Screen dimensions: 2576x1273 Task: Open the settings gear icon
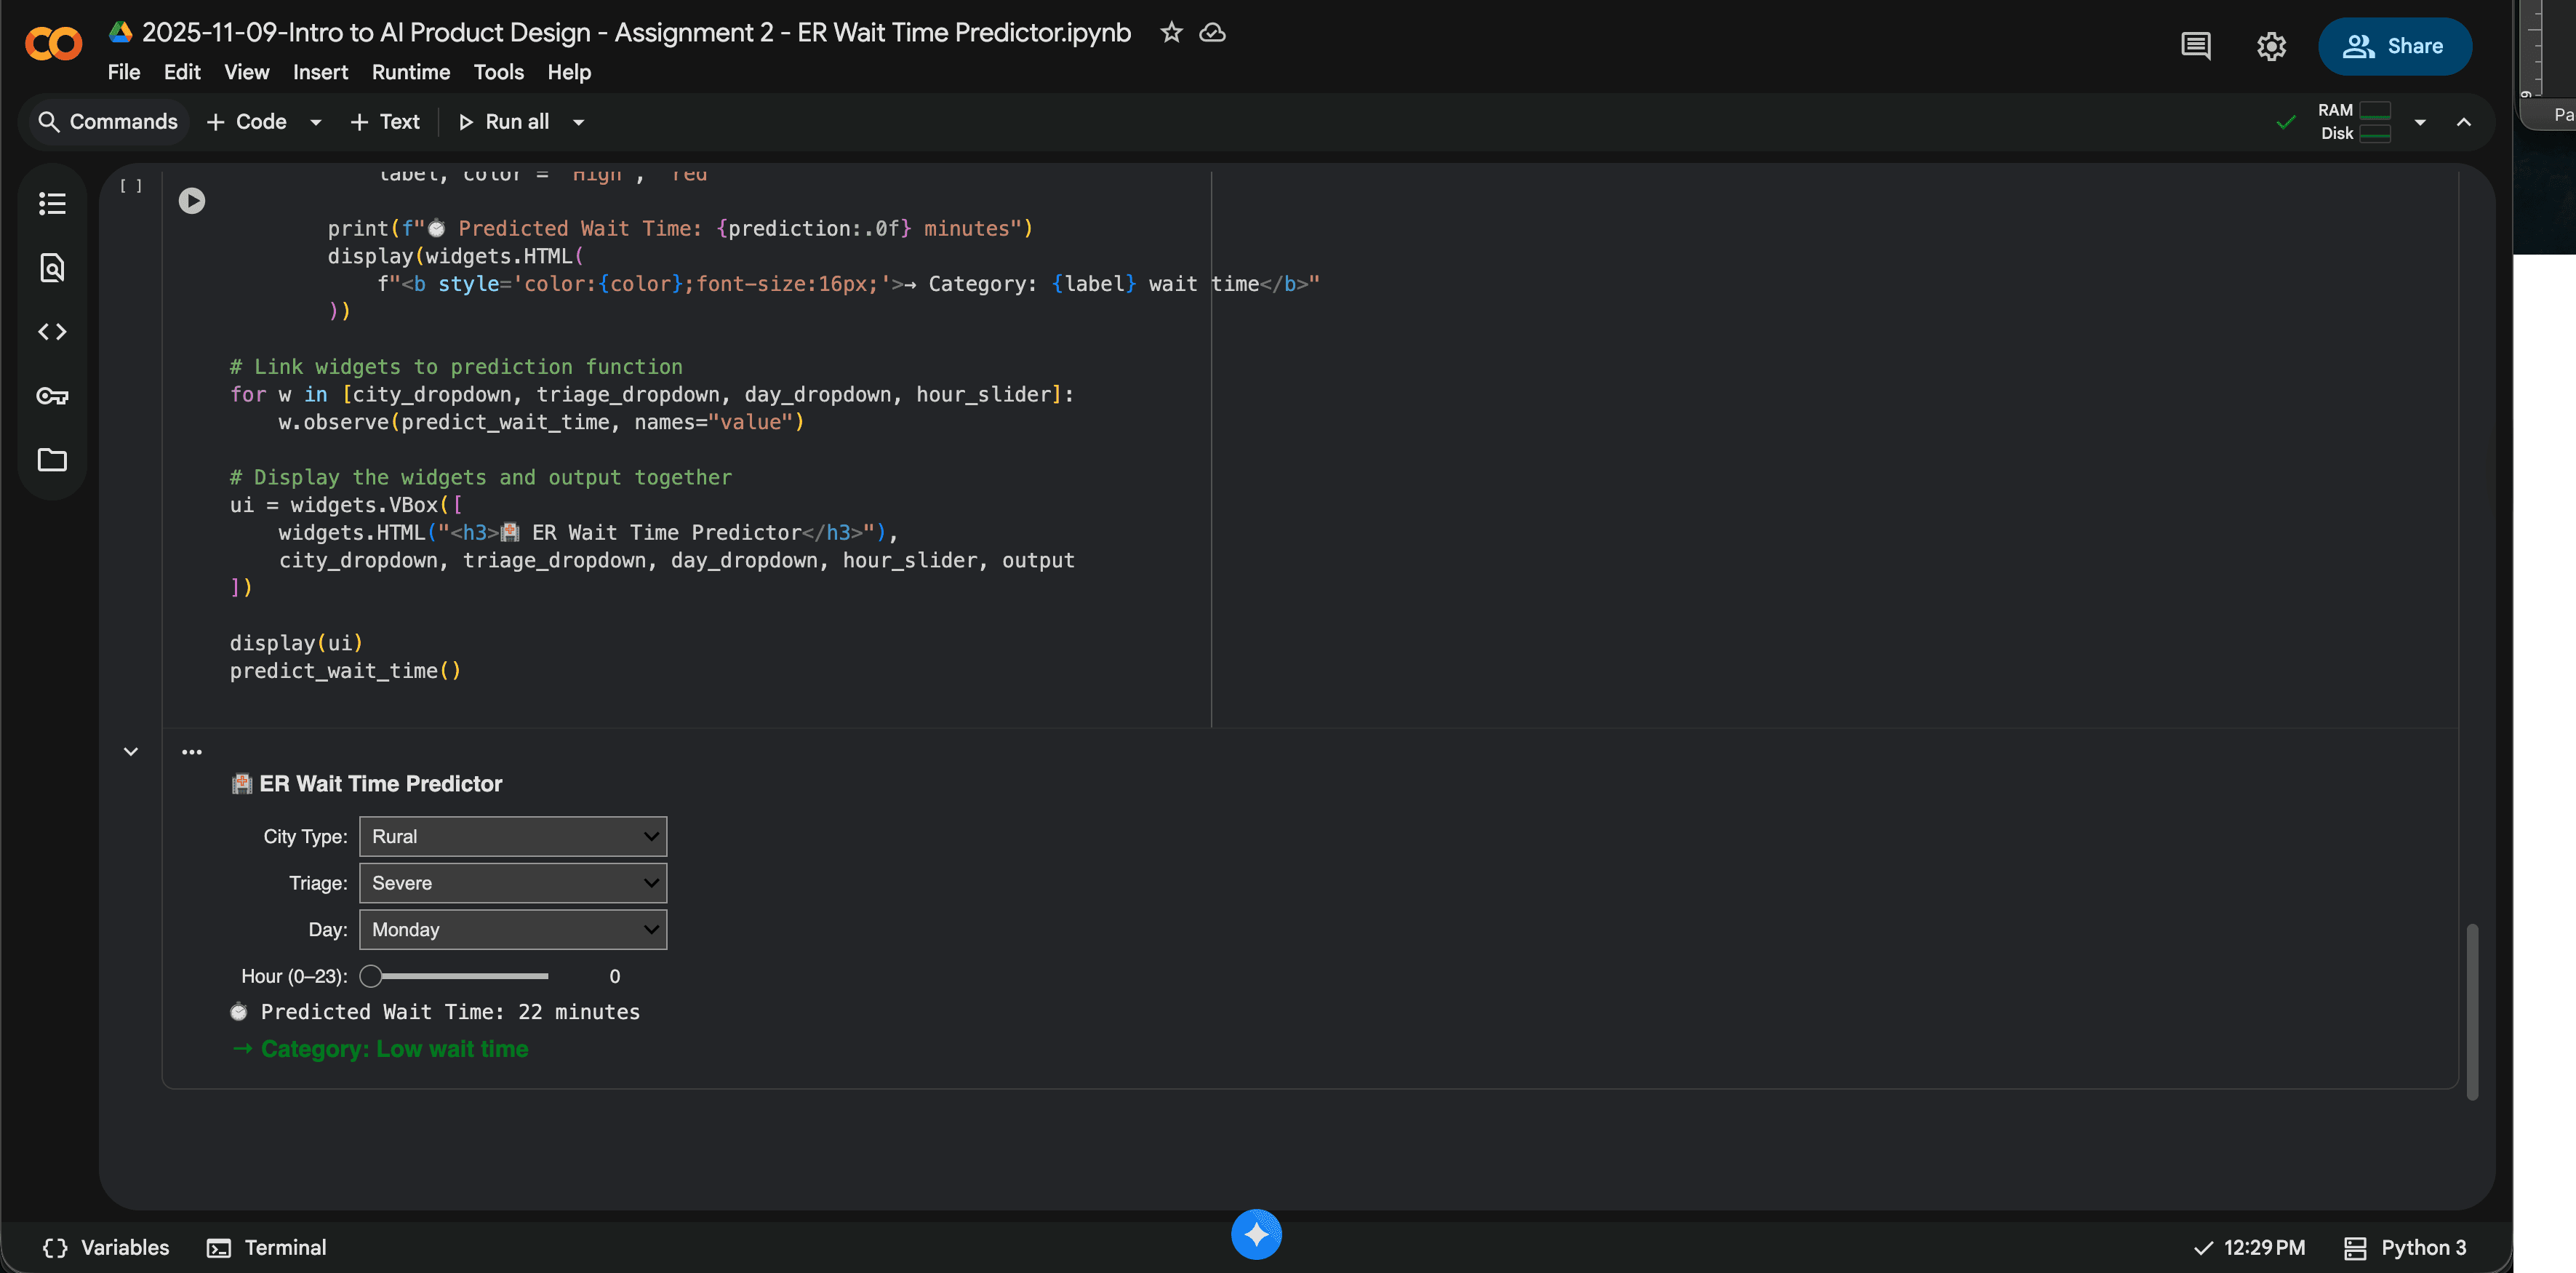coord(2271,46)
